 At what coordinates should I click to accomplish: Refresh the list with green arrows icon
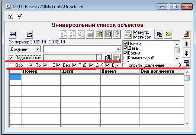pos(99,34)
